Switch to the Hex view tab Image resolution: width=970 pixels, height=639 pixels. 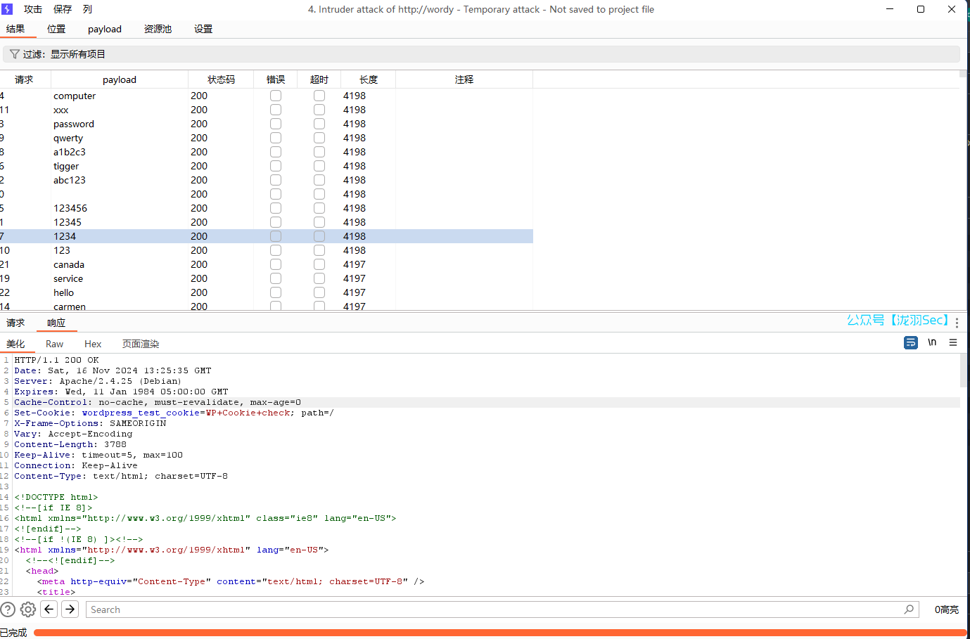93,344
